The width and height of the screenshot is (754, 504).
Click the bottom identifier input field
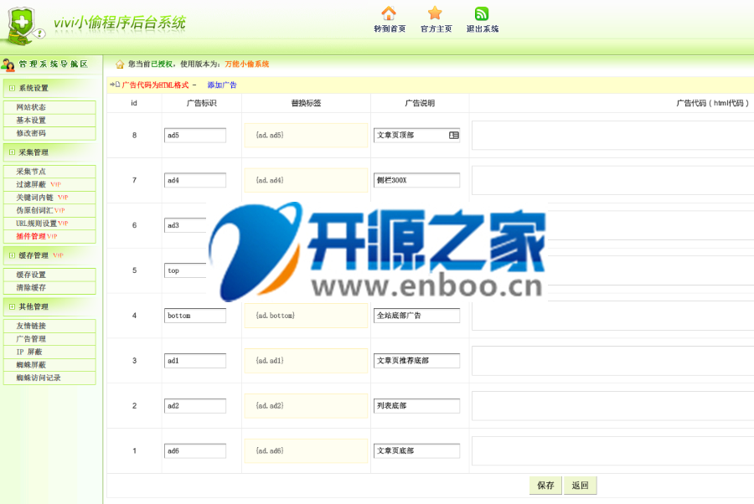[x=194, y=316]
